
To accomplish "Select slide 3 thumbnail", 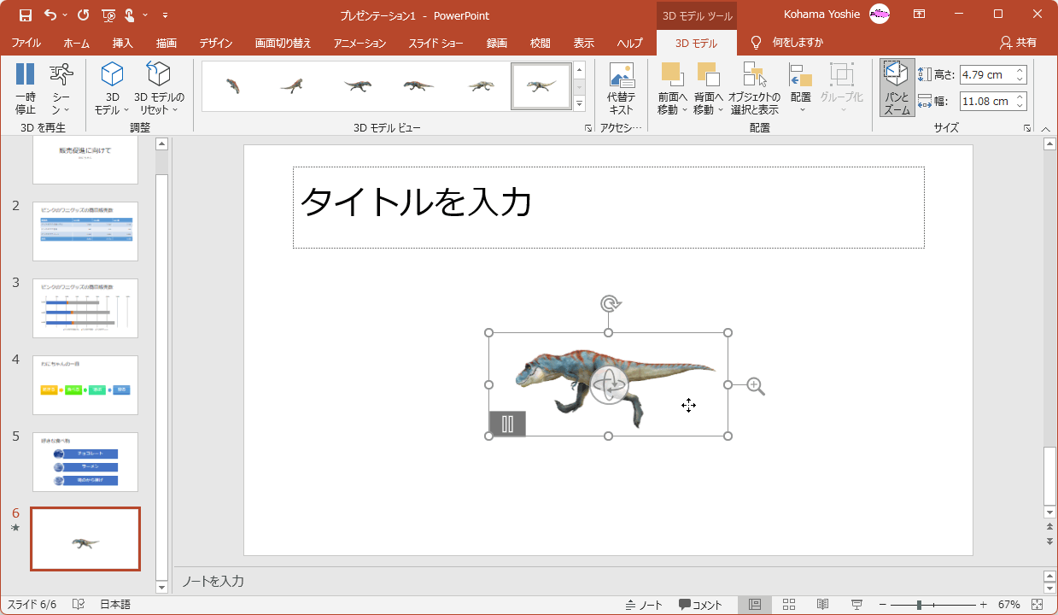I will pyautogui.click(x=85, y=308).
